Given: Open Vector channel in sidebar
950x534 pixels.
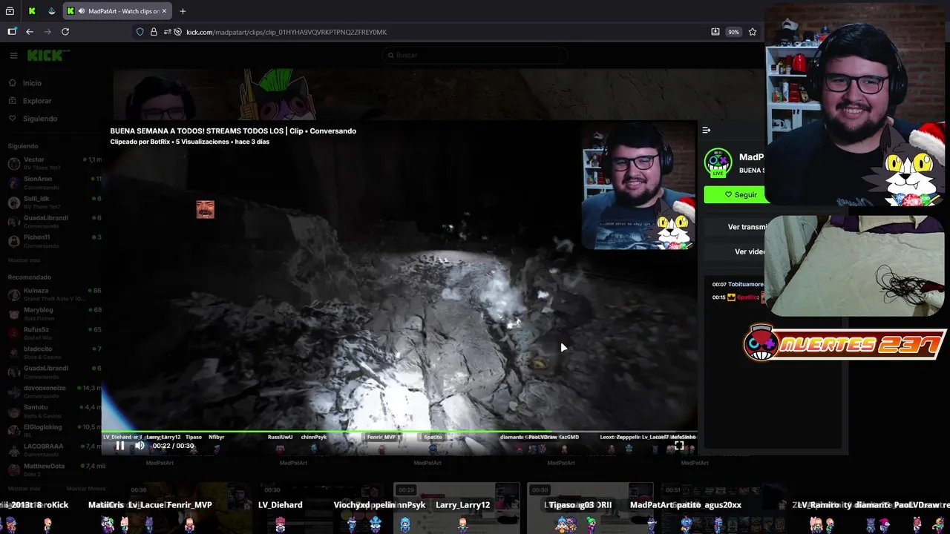Looking at the screenshot, I should [53, 163].
